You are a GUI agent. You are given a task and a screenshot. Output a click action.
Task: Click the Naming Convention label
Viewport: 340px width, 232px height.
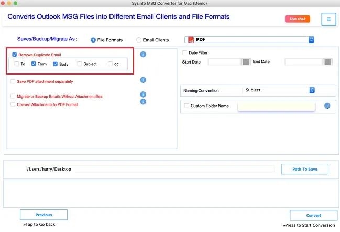[x=201, y=91]
